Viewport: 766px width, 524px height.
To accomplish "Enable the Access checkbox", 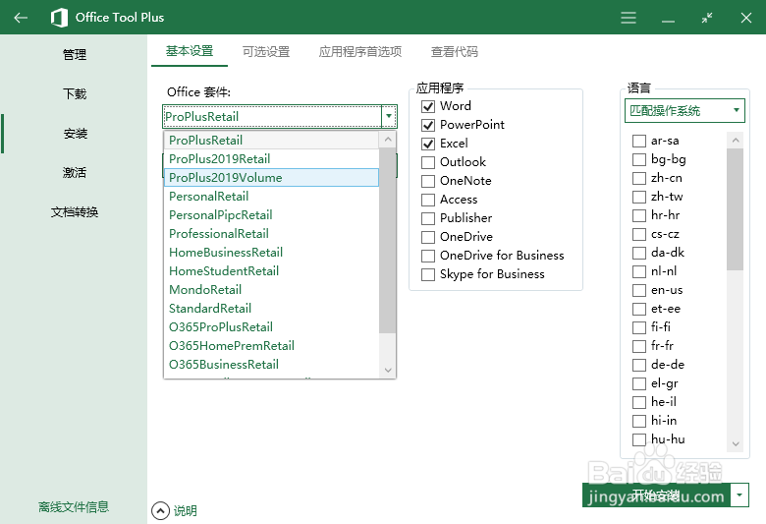I will 428,200.
